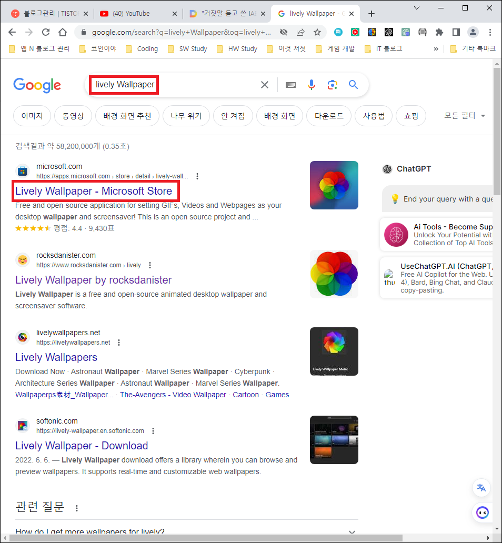The image size is (502, 543).
Task: Click the translate floating button
Action: [x=481, y=488]
